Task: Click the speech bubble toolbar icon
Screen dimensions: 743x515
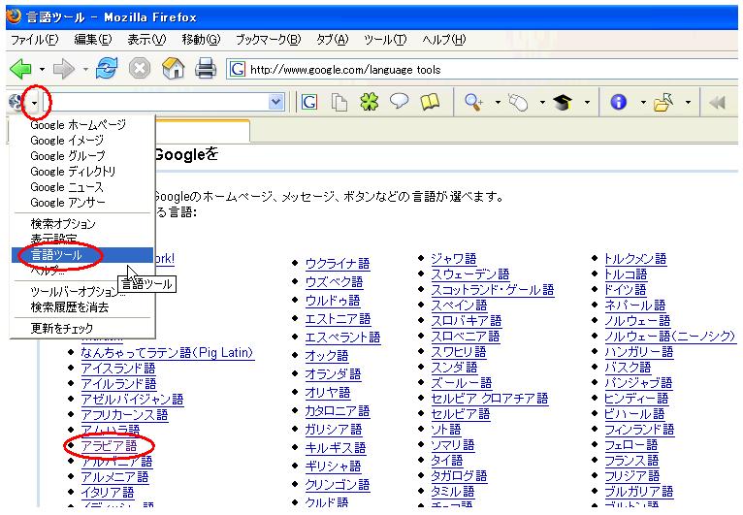Action: [399, 101]
